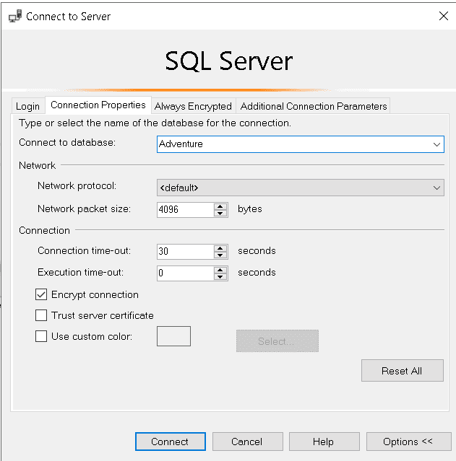Click the disabled Select... color button

point(278,341)
